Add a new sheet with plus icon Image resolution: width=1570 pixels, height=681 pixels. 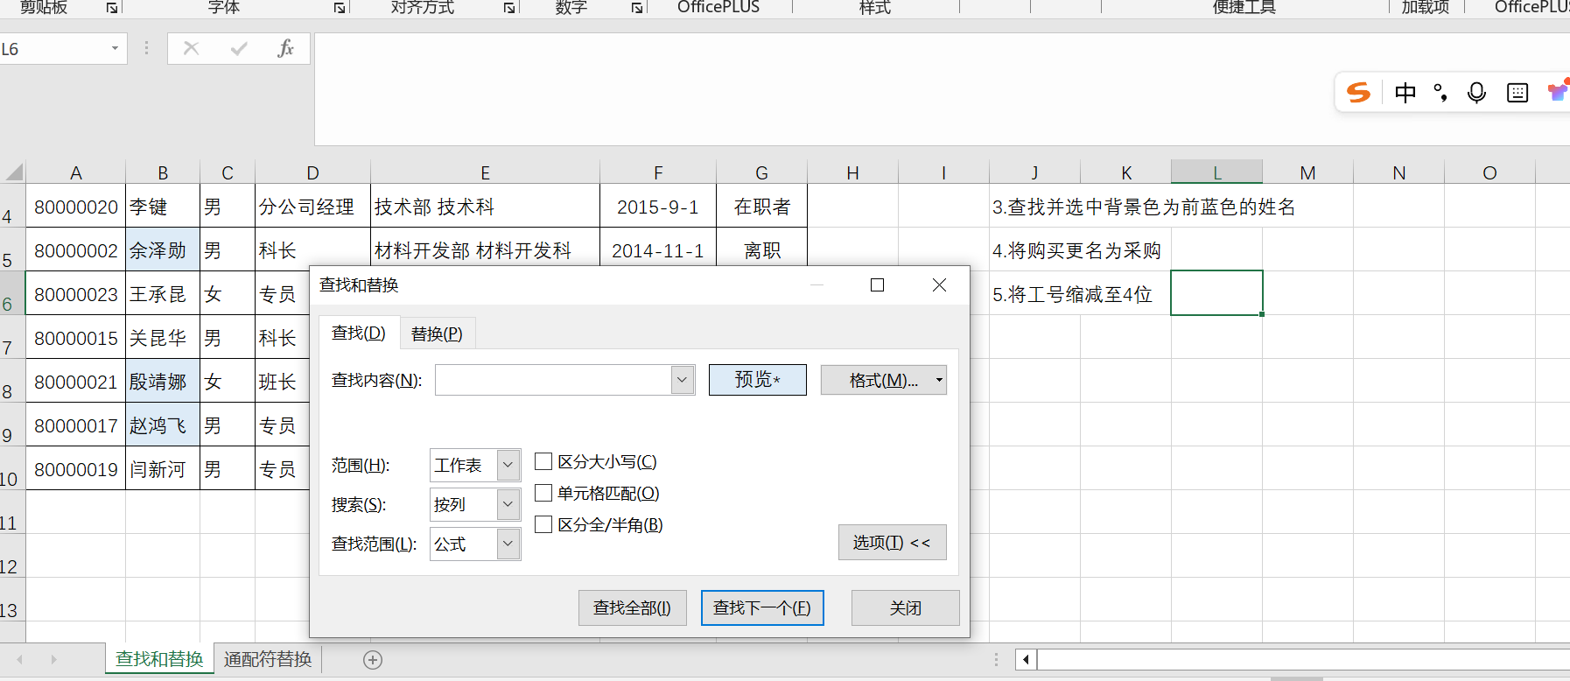point(373,660)
